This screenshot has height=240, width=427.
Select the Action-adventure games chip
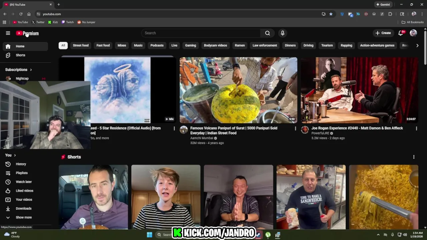[x=377, y=45]
